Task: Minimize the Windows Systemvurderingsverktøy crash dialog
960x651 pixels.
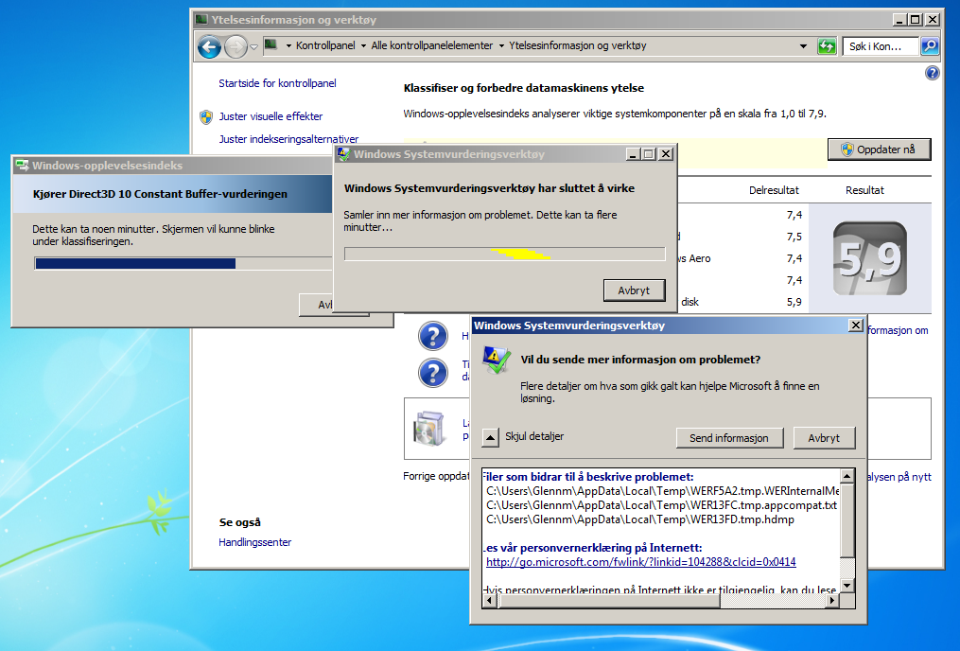Action: tap(633, 154)
